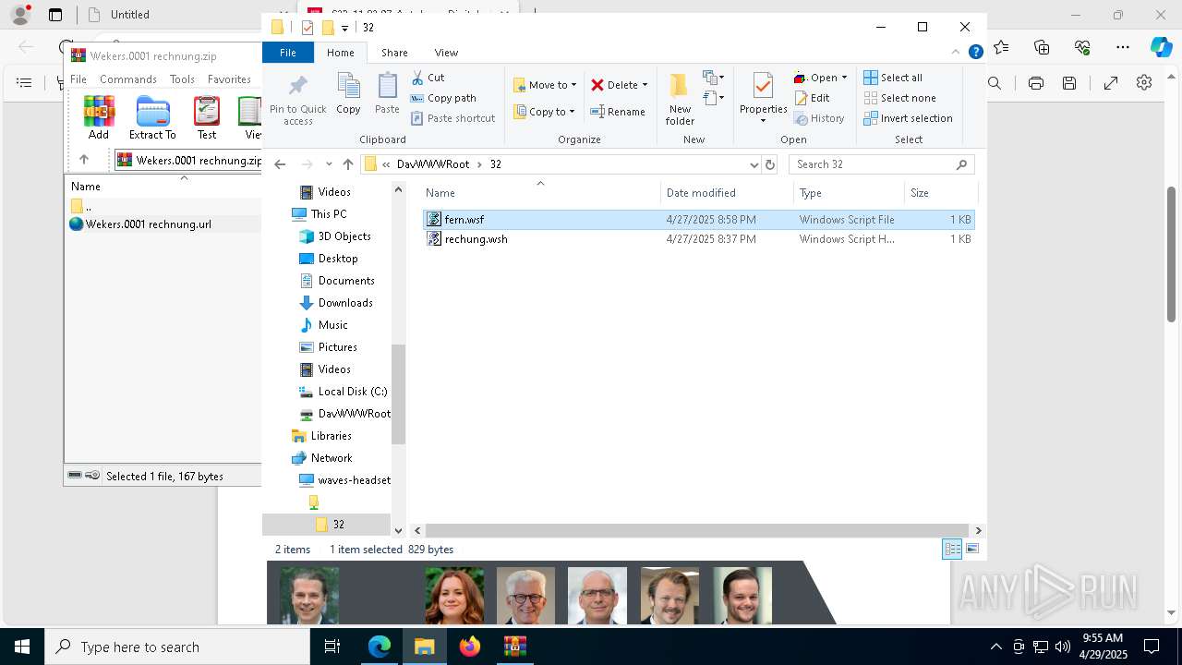Click the Rename ribbon button
The width and height of the screenshot is (1182, 665).
618,112
